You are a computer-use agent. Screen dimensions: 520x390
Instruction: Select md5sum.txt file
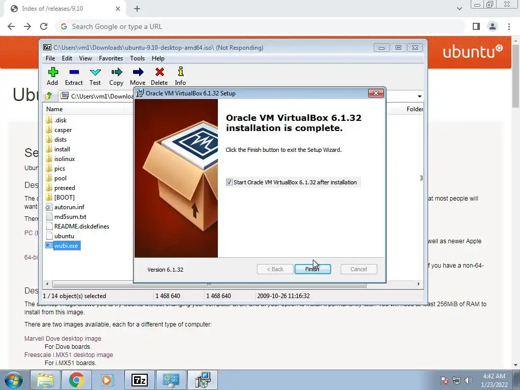coord(70,216)
